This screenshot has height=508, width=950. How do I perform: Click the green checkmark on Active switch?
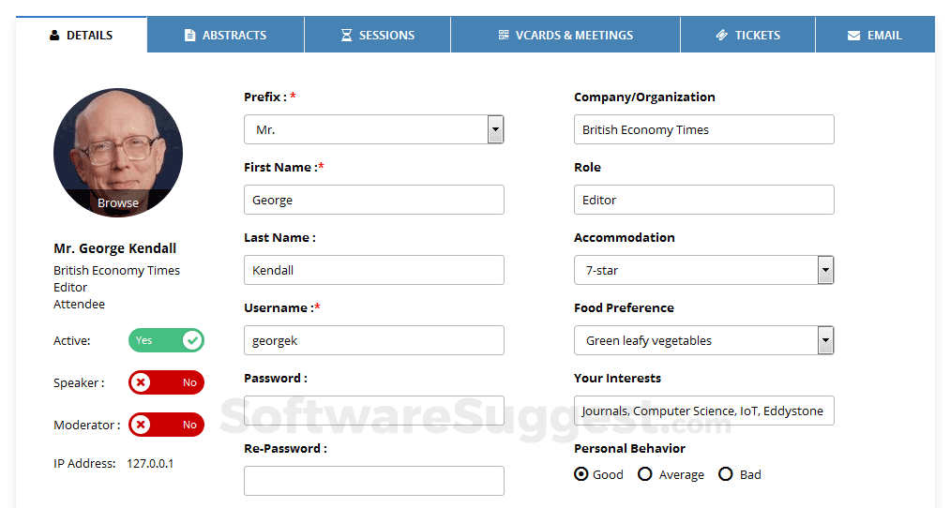(x=192, y=340)
